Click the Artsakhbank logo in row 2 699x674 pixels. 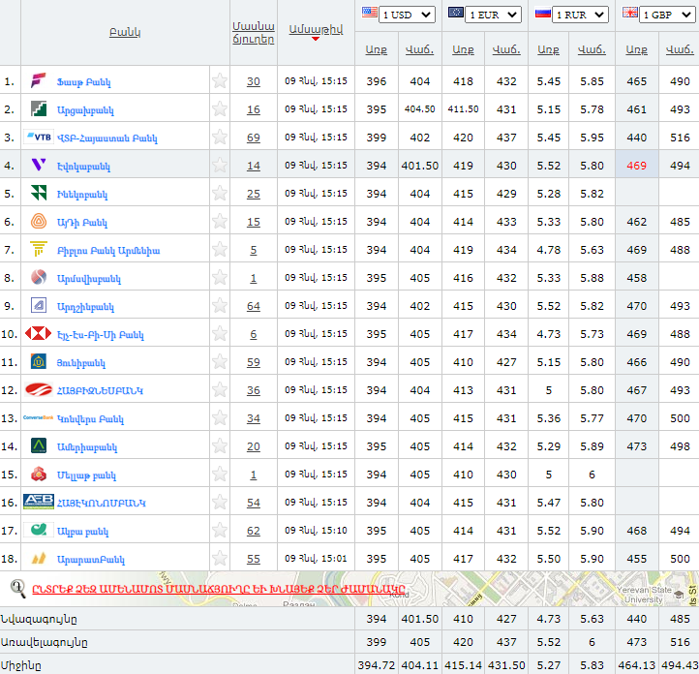tap(39, 108)
